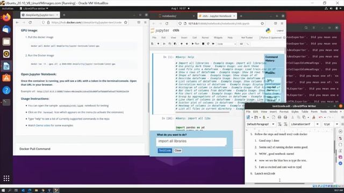
Task: Open the cell type Code dropdown
Action: tap(227, 44)
